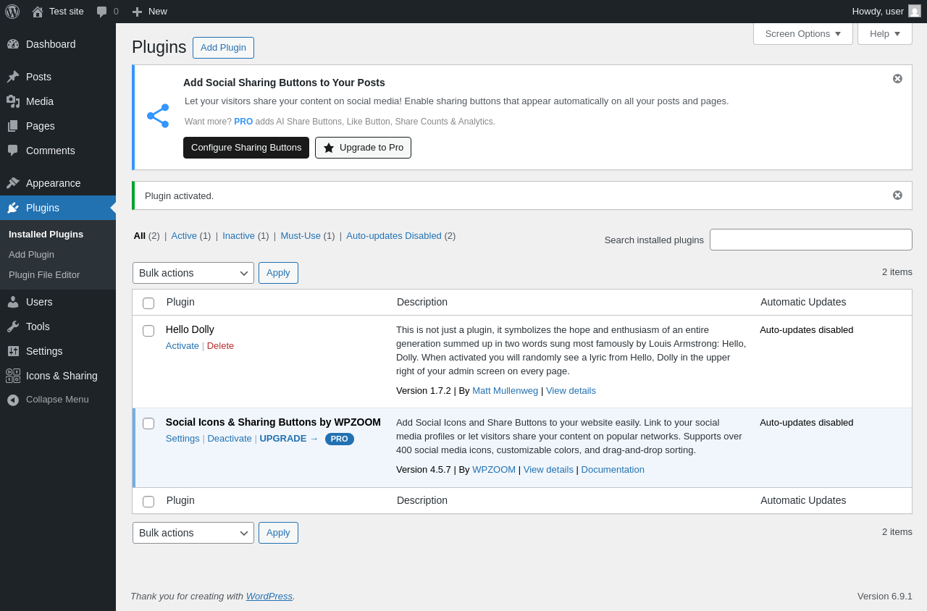Screen dimensions: 927x611
Task: Open Media via its sidebar icon
Action: [13, 101]
